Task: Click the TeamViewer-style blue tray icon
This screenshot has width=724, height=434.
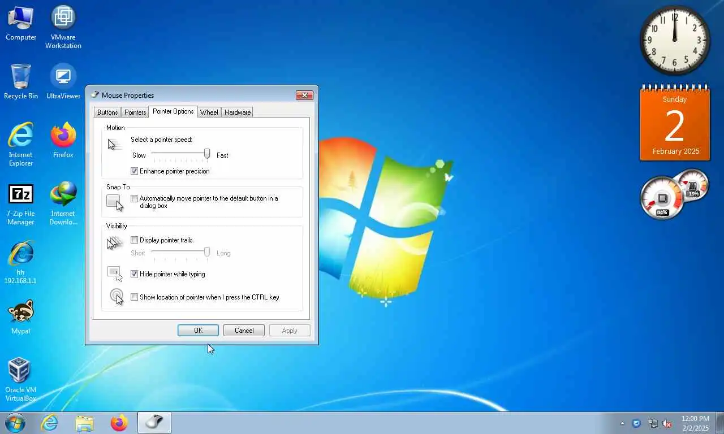Action: (636, 423)
